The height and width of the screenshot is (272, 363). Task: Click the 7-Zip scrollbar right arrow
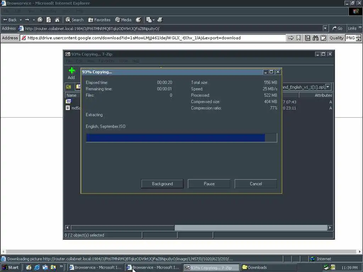330,228
